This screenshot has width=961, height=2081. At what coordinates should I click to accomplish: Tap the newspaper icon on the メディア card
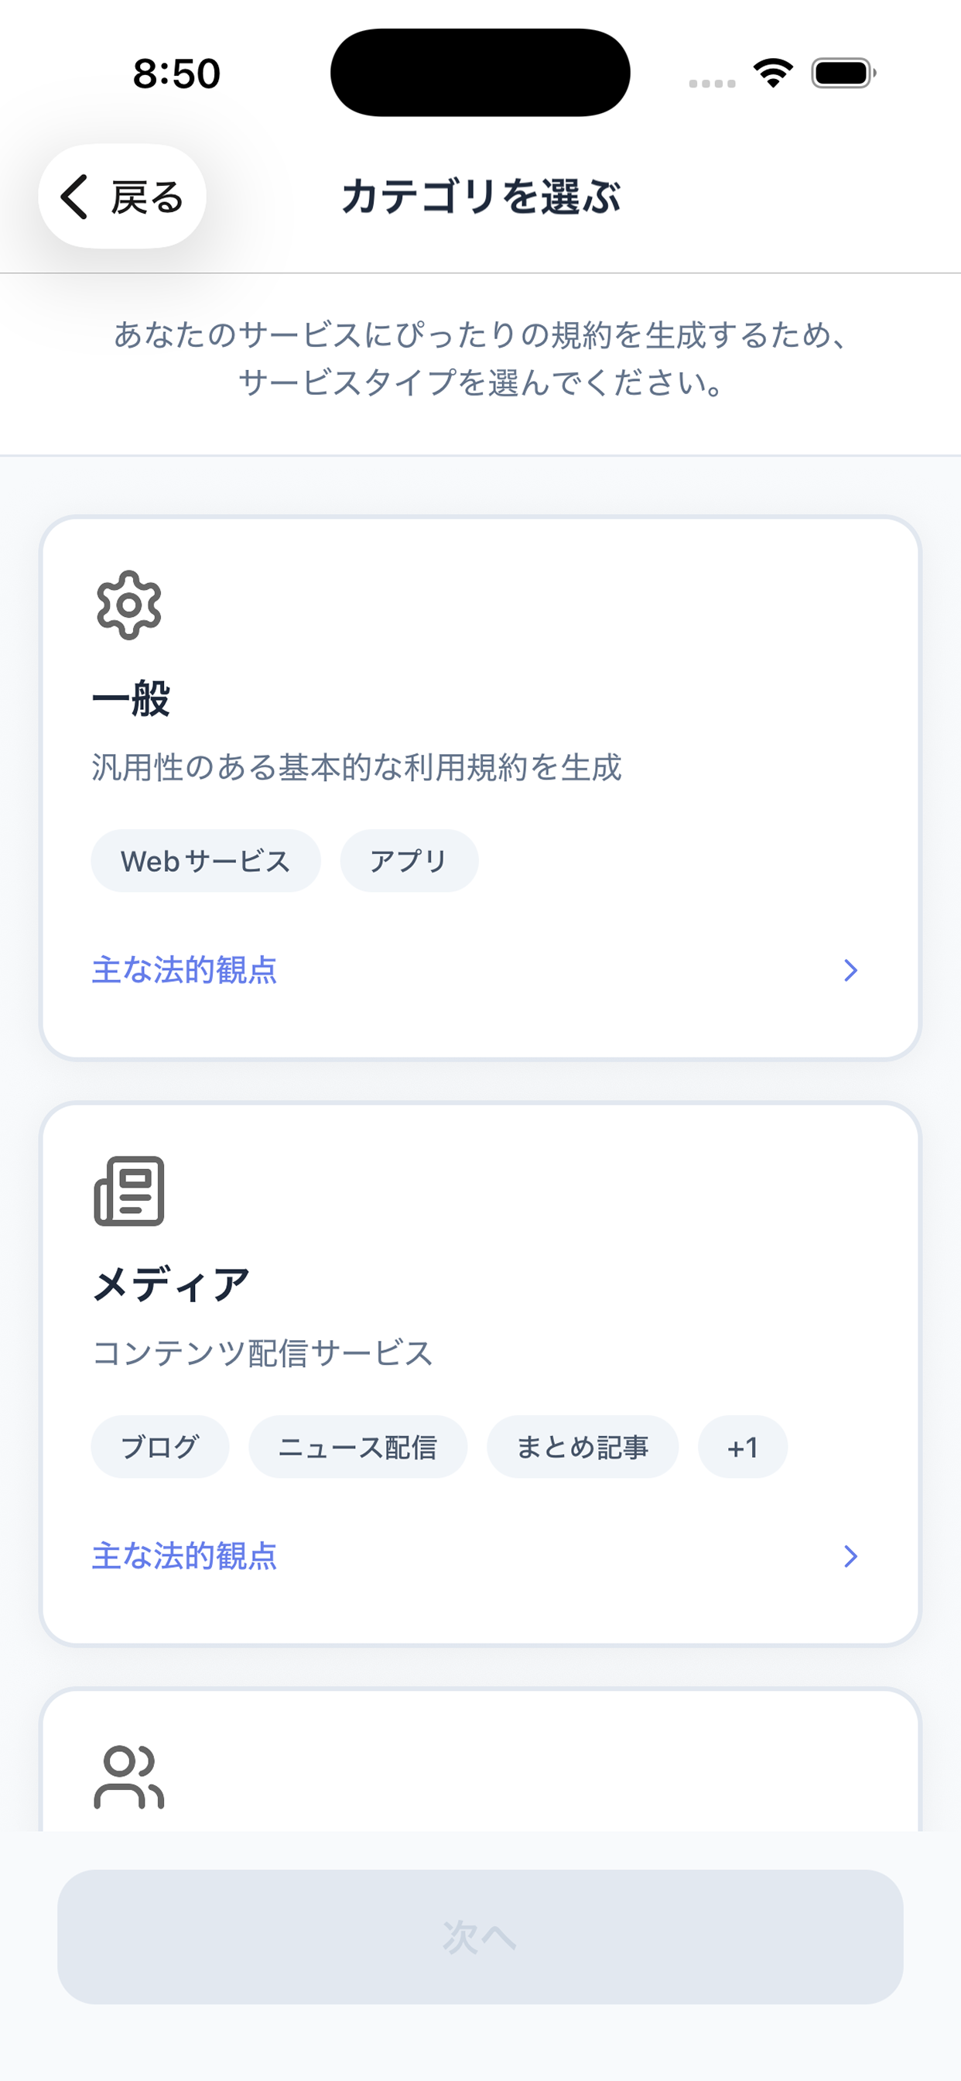coord(129,1191)
